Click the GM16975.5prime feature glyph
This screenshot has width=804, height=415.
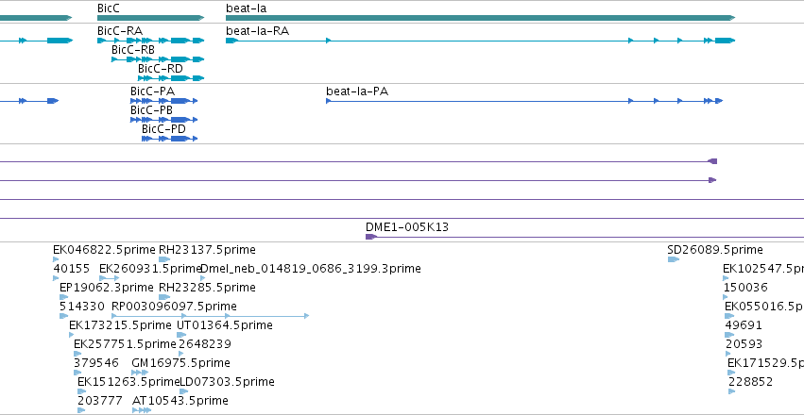(x=140, y=373)
